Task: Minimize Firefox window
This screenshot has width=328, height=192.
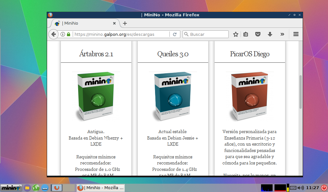Action: point(289,15)
